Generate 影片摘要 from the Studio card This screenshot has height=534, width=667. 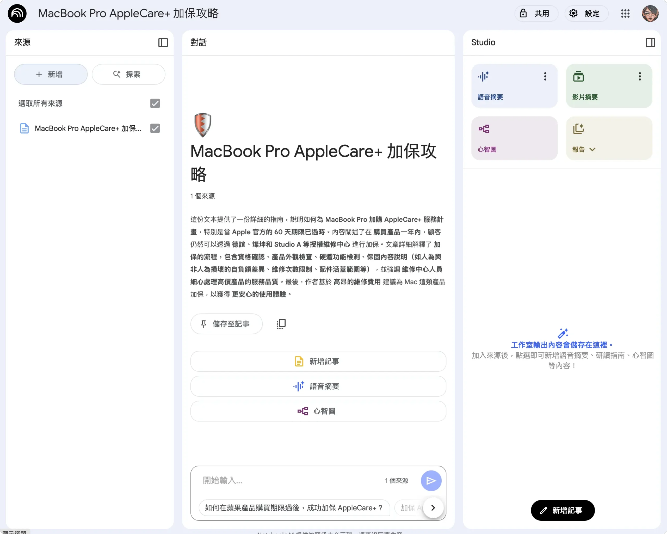(609, 86)
